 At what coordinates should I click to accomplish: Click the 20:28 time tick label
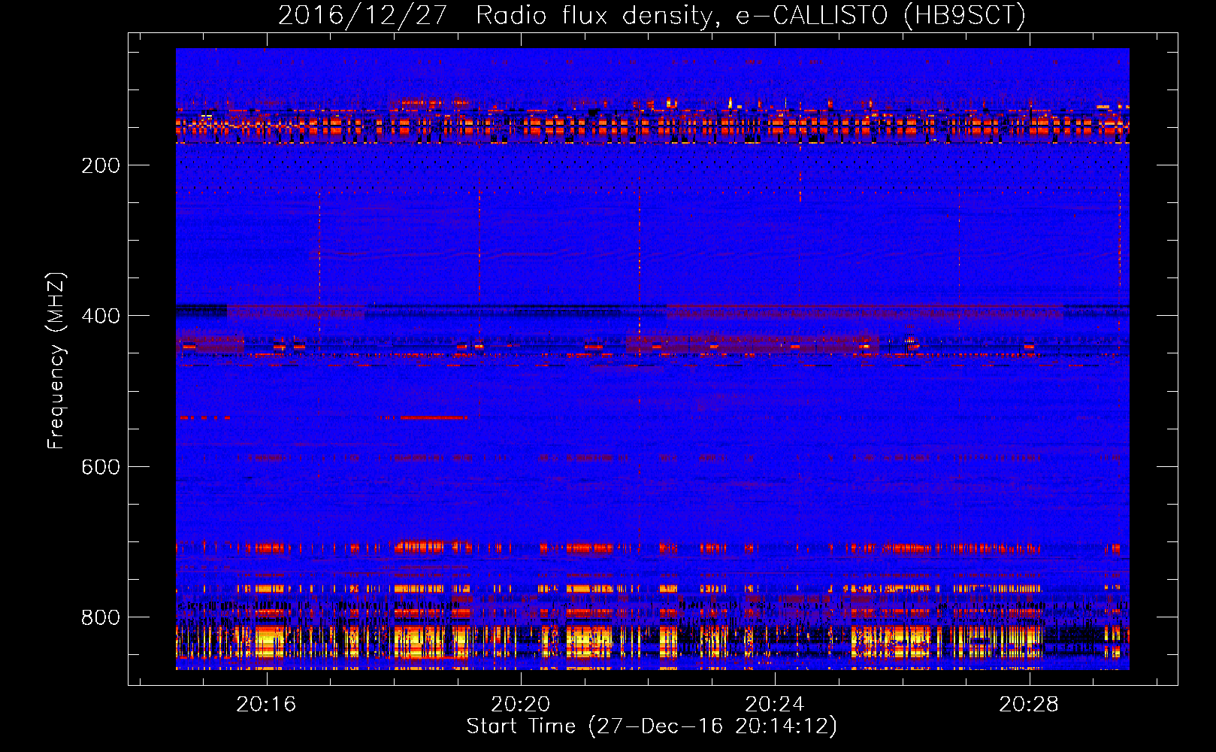tap(1028, 705)
